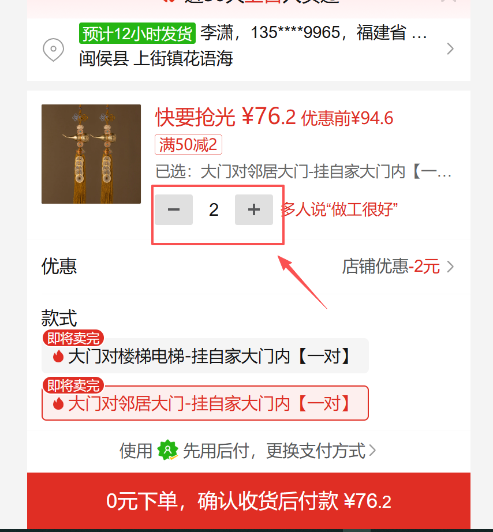This screenshot has height=532, width=493.
Task: Tap the 满50减2 coupon tag
Action: (188, 144)
